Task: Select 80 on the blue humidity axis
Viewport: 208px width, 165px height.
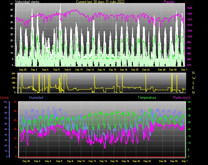Action: 6,113
